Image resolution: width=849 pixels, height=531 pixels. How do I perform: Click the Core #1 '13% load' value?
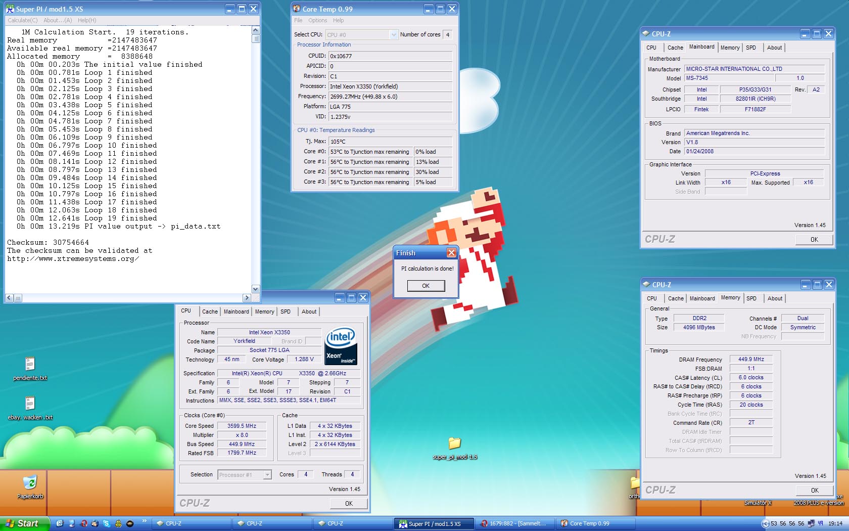point(433,162)
